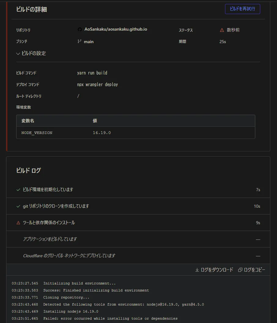277x323 pixels.
Task: Select the NODE_VERSION environment variable row
Action: [x=135, y=132]
